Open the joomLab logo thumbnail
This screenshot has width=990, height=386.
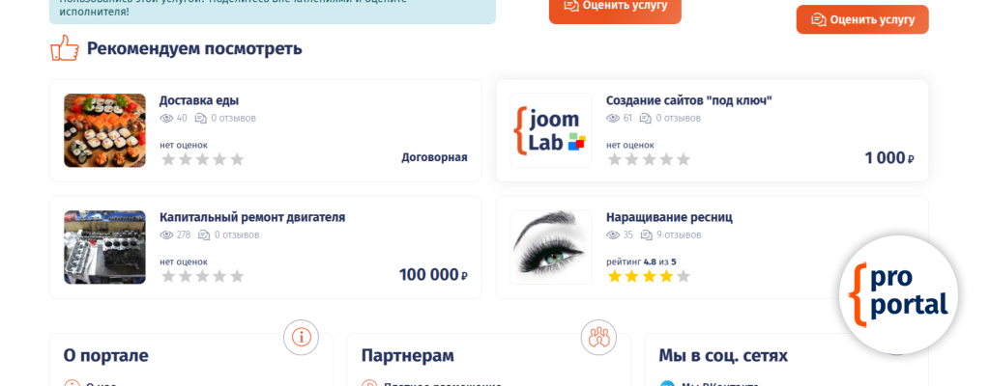coord(551,130)
